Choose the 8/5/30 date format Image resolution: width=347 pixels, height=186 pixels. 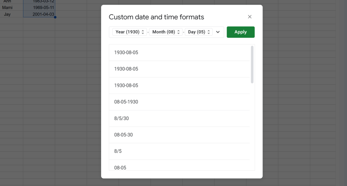pyautogui.click(x=179, y=118)
